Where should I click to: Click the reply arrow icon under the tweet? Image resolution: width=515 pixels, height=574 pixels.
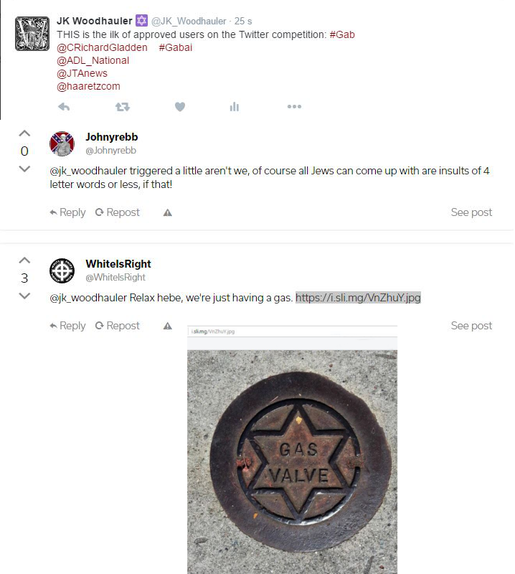(x=64, y=107)
